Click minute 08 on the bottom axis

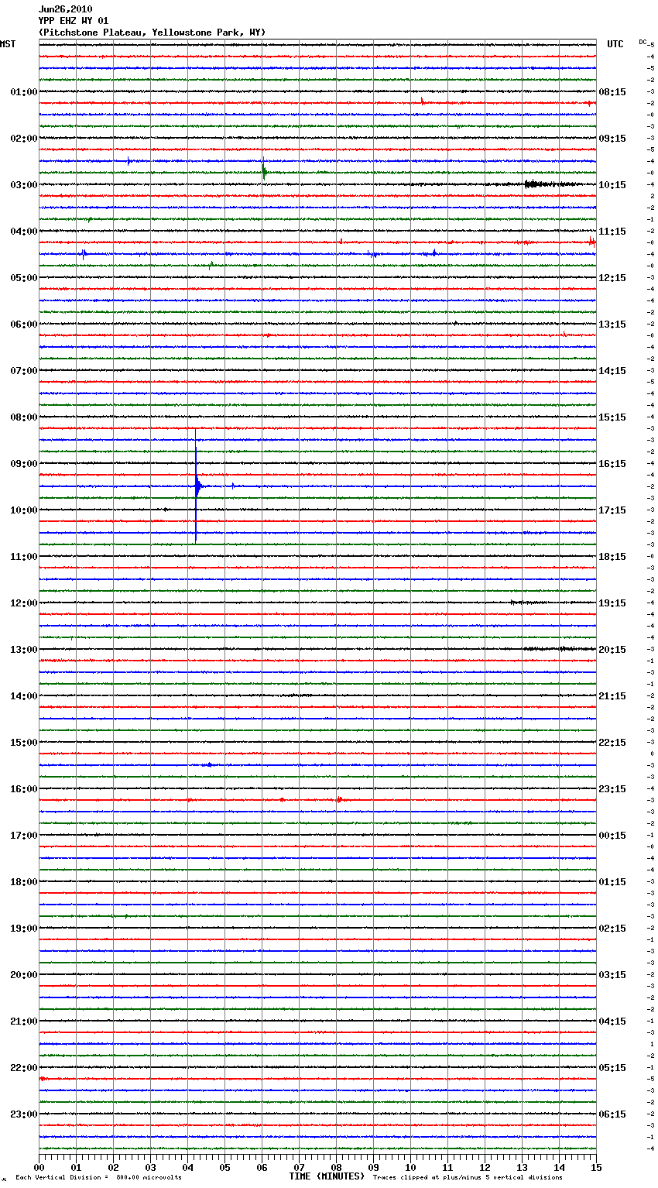click(336, 1166)
